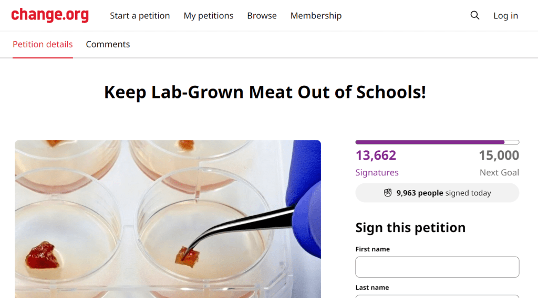Click the signature progress bar
The width and height of the screenshot is (538, 298).
tap(437, 142)
